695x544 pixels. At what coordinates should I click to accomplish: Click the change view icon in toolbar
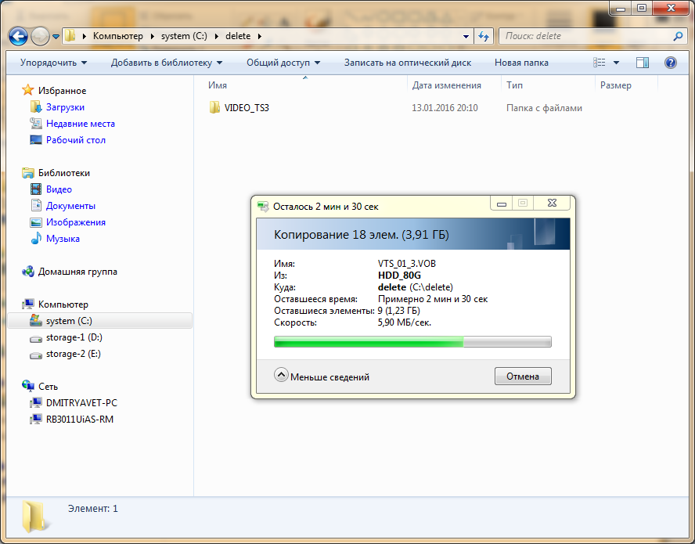point(600,63)
